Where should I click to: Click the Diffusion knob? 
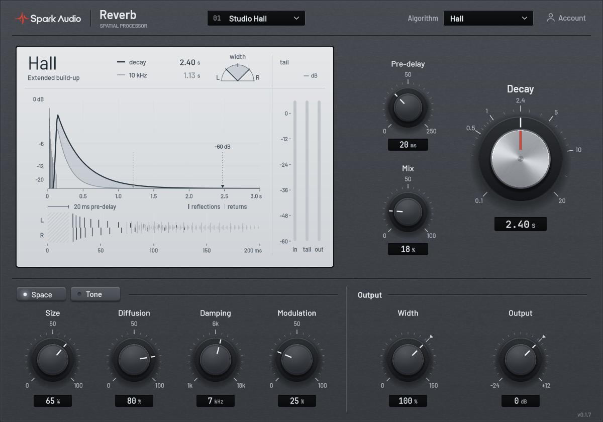[134, 359]
